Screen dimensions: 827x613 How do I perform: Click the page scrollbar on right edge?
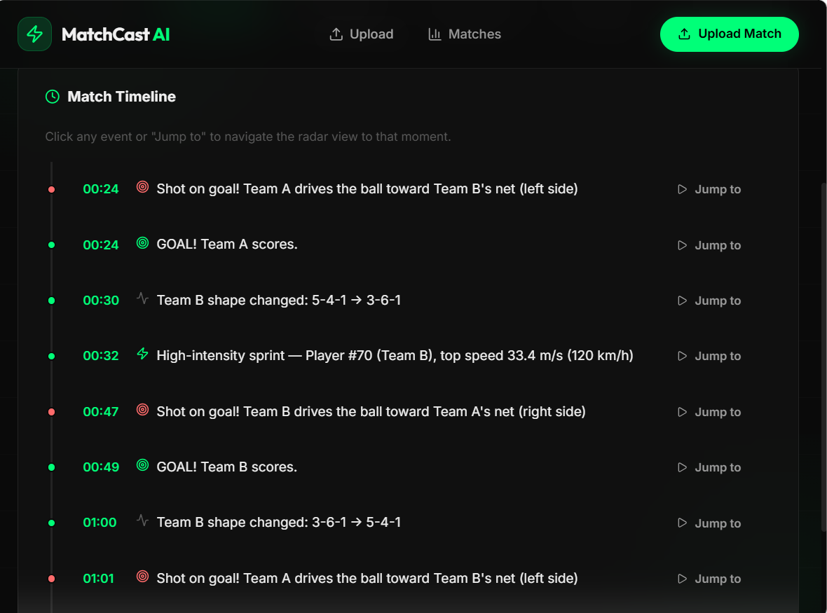point(823,357)
